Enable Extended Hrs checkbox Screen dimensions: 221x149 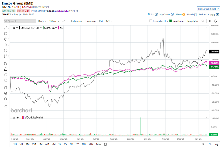(x=151, y=21)
